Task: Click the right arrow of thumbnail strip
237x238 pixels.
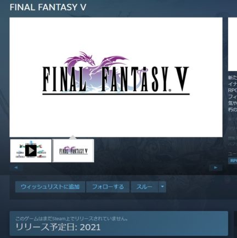Action: coord(216,168)
